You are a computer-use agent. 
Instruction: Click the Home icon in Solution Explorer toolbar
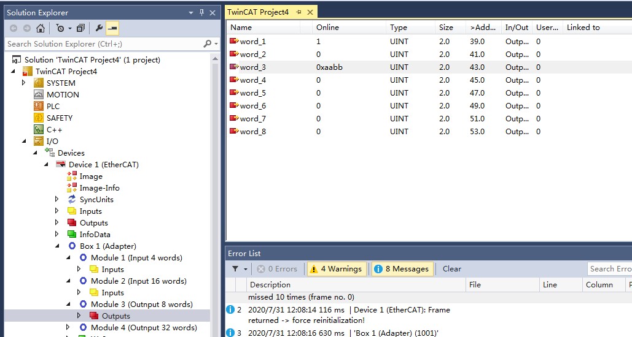41,28
